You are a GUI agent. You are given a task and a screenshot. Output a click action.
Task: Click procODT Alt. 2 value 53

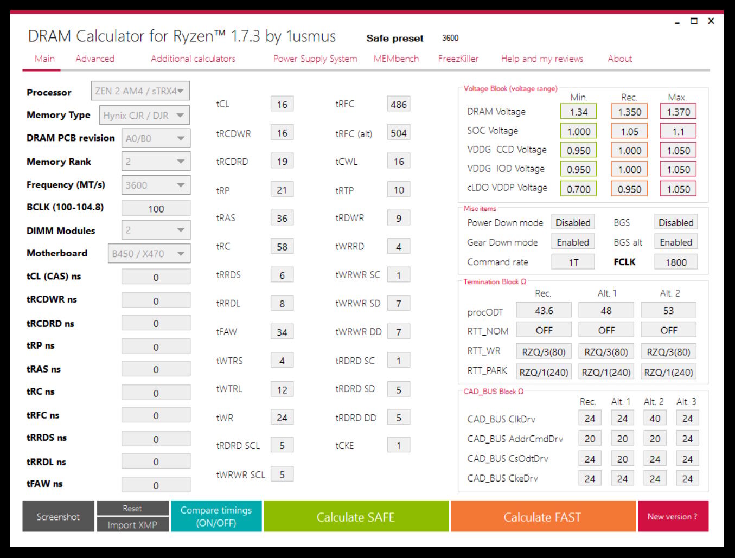(668, 310)
